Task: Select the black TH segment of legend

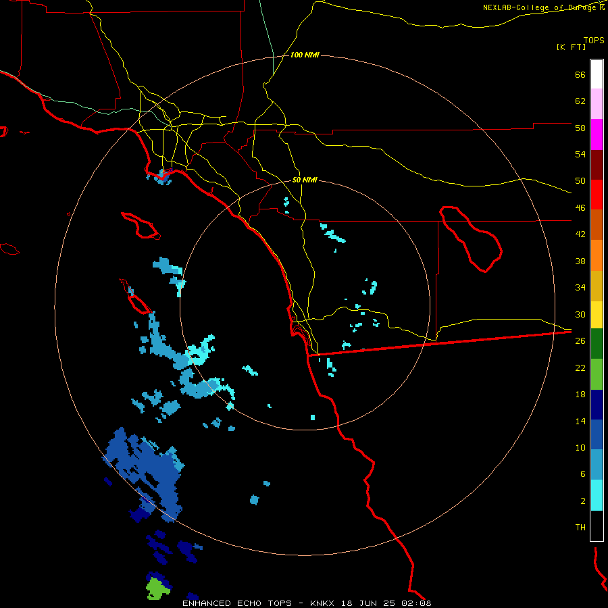Action: pos(597,526)
